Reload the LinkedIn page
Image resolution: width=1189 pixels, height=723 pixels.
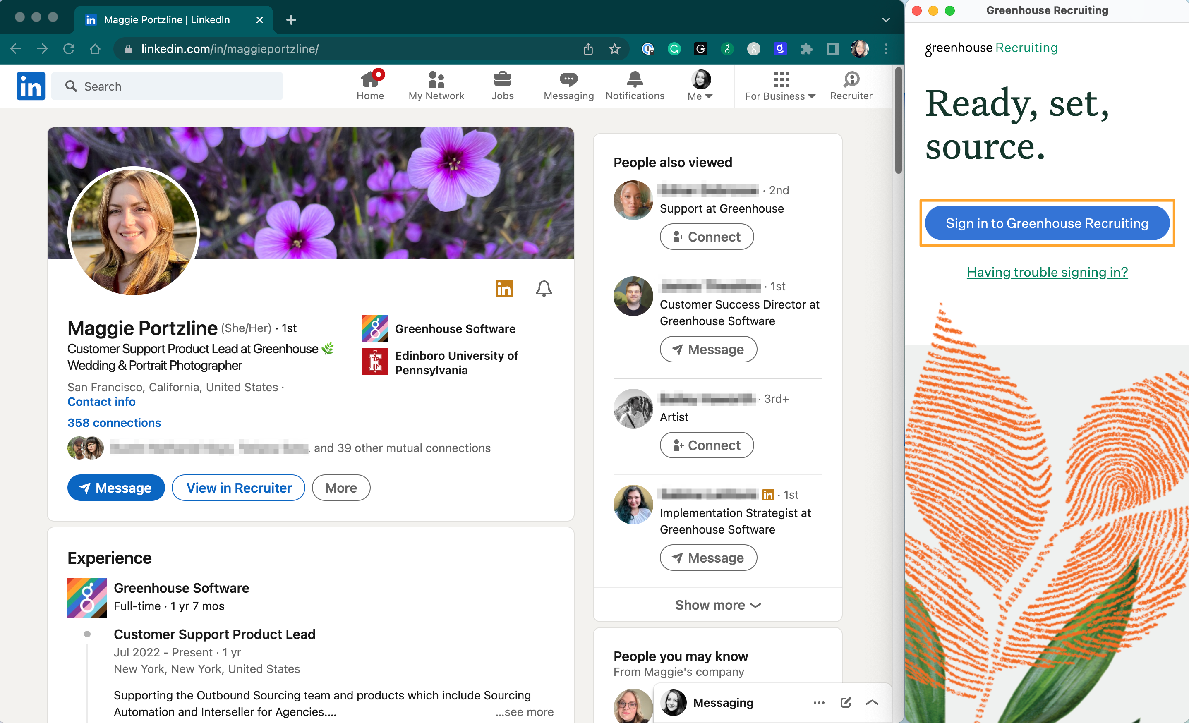[x=69, y=49]
